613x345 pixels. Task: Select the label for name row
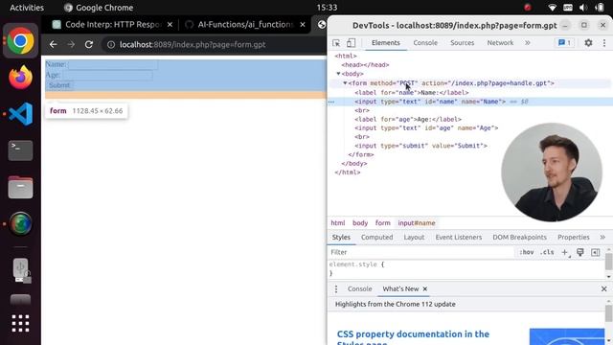tap(412, 93)
